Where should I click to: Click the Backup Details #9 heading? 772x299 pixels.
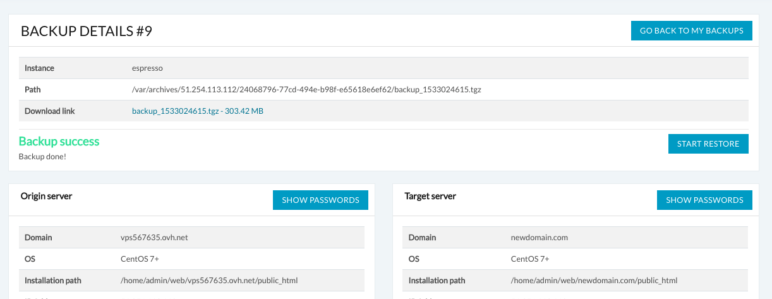[87, 32]
